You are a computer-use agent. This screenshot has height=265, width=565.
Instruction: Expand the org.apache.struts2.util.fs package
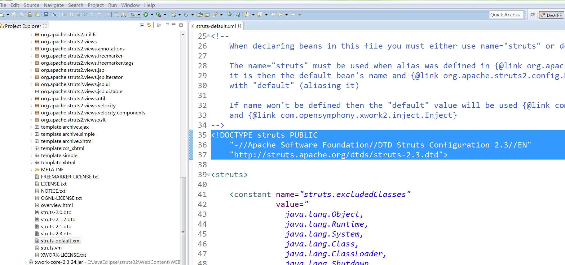pyautogui.click(x=31, y=35)
